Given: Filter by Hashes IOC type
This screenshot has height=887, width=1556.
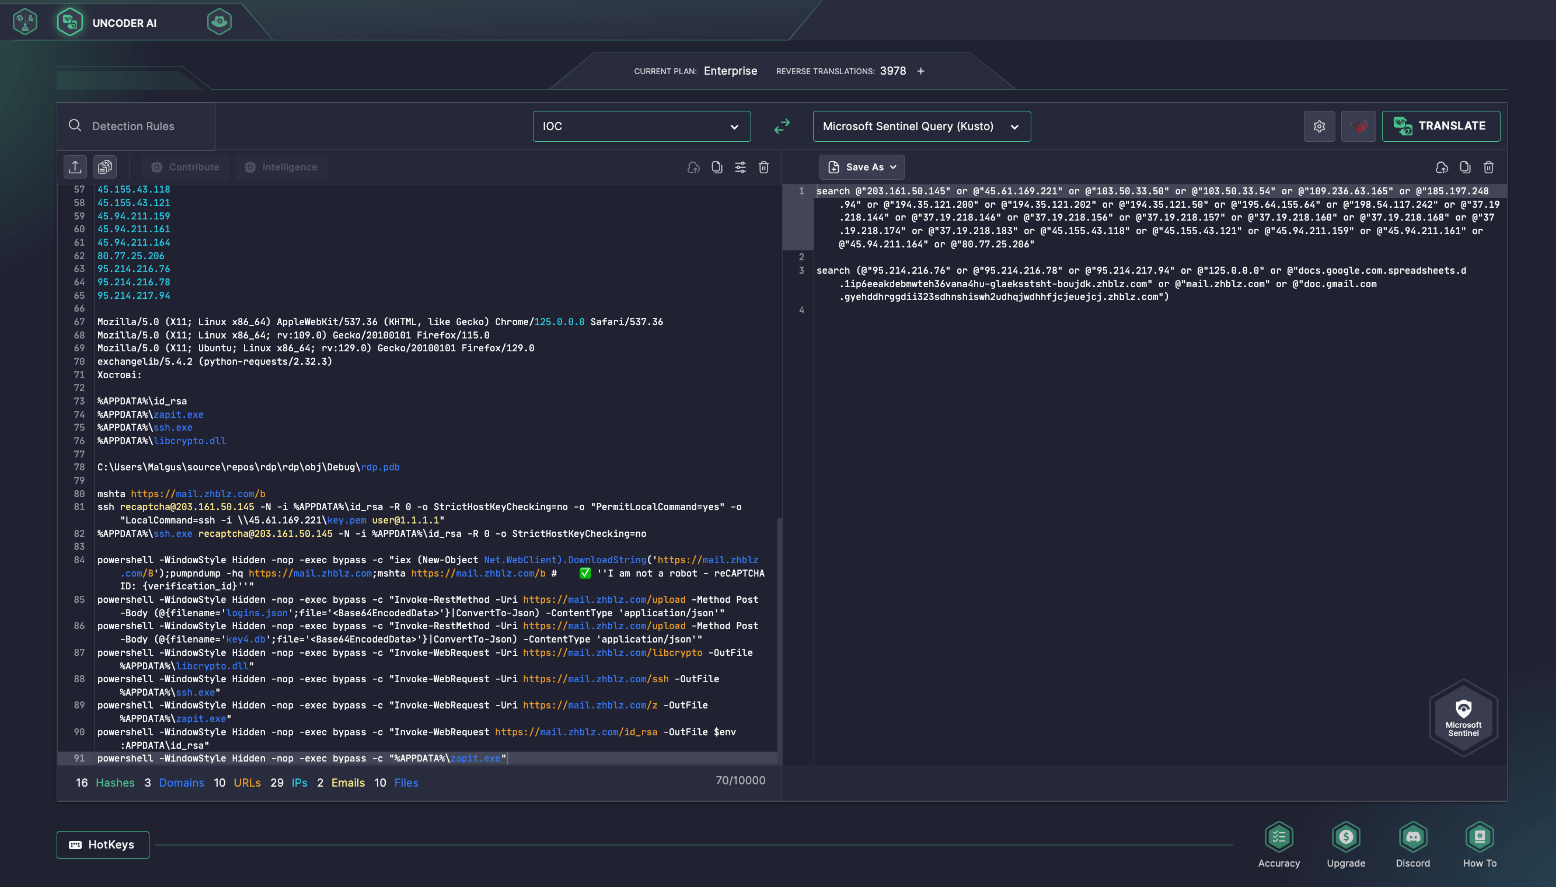Looking at the screenshot, I should click(114, 783).
